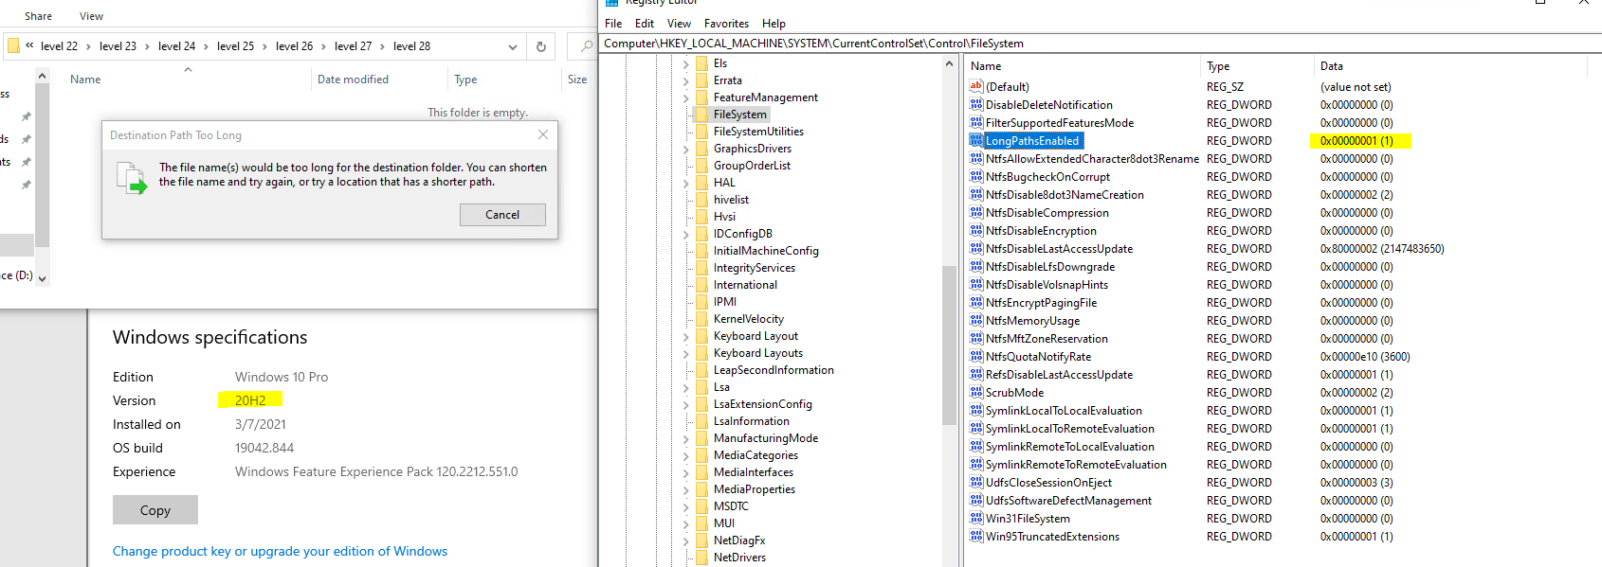Sort Explorer files by Size column
Viewport: 1602px width, 567px height.
pyautogui.click(x=577, y=80)
